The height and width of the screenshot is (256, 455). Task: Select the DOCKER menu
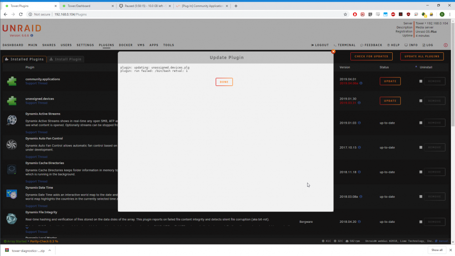[x=126, y=45]
